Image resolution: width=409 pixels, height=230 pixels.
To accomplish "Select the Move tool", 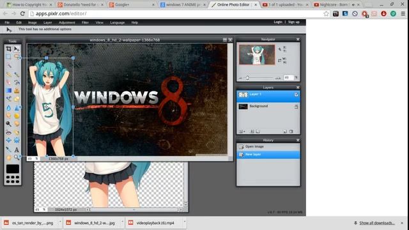I will (x=17, y=49).
